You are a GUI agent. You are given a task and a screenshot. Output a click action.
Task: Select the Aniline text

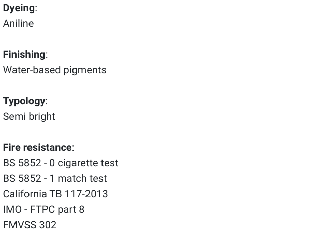[18, 23]
